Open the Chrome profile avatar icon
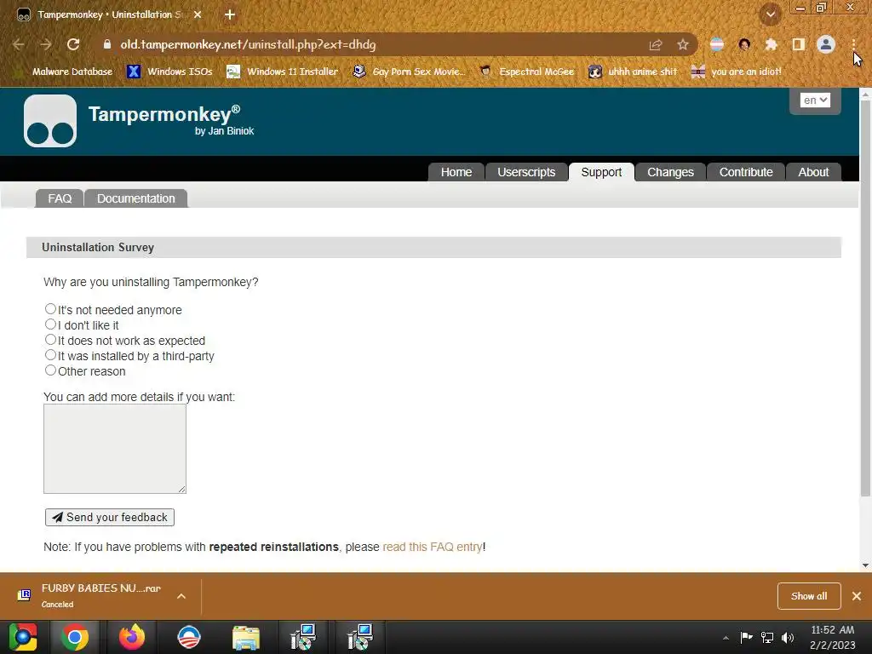The image size is (872, 654). (x=826, y=44)
